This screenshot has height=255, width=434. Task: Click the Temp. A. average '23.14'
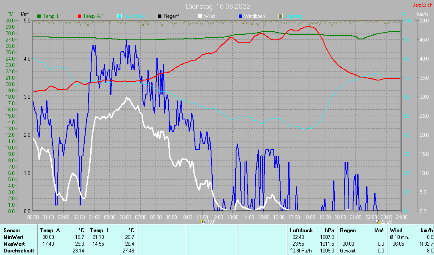(x=78, y=251)
